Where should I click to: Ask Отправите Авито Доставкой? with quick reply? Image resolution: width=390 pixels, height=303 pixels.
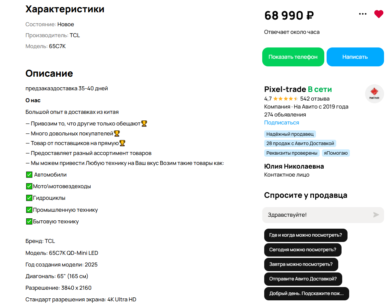(x=303, y=279)
